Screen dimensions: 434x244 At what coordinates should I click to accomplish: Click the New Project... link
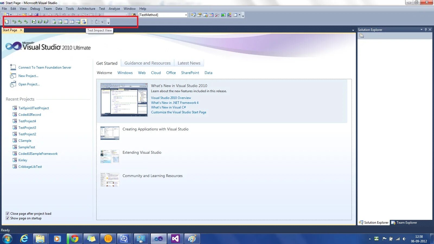pyautogui.click(x=28, y=76)
